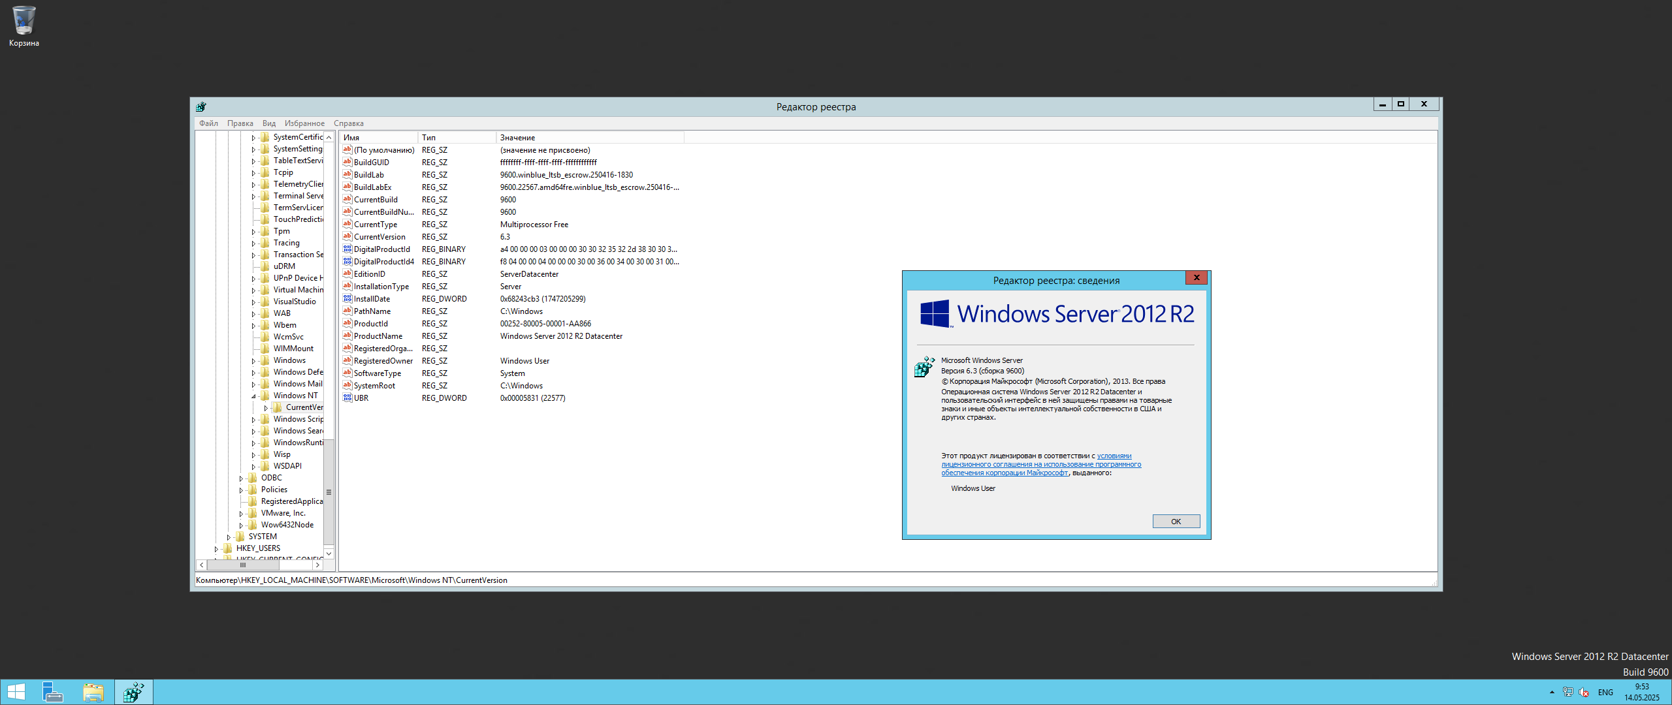Click the ProductName string value icon

click(x=347, y=336)
